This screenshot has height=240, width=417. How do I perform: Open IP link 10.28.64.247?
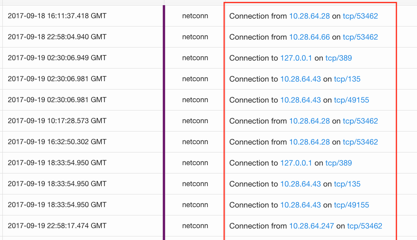pyautogui.click(x=311, y=226)
